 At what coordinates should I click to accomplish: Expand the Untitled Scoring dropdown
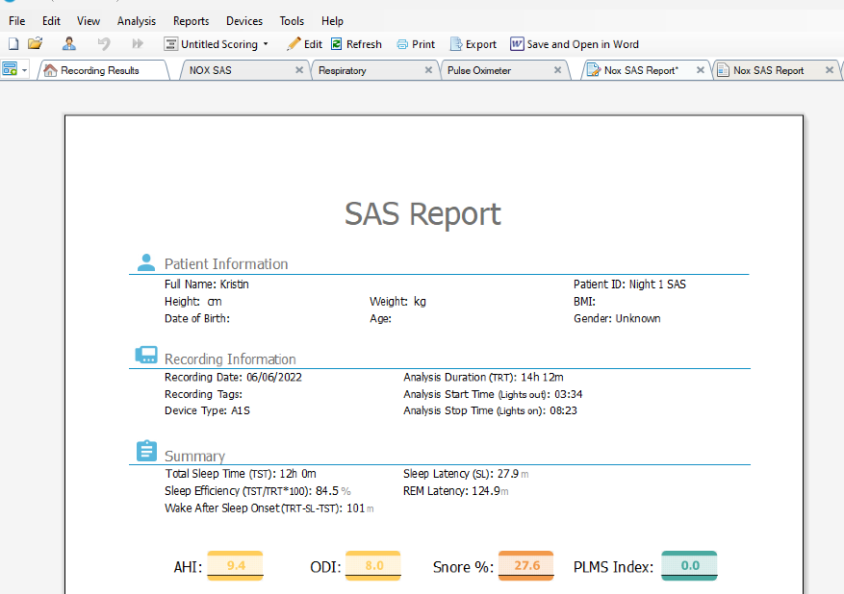(266, 44)
